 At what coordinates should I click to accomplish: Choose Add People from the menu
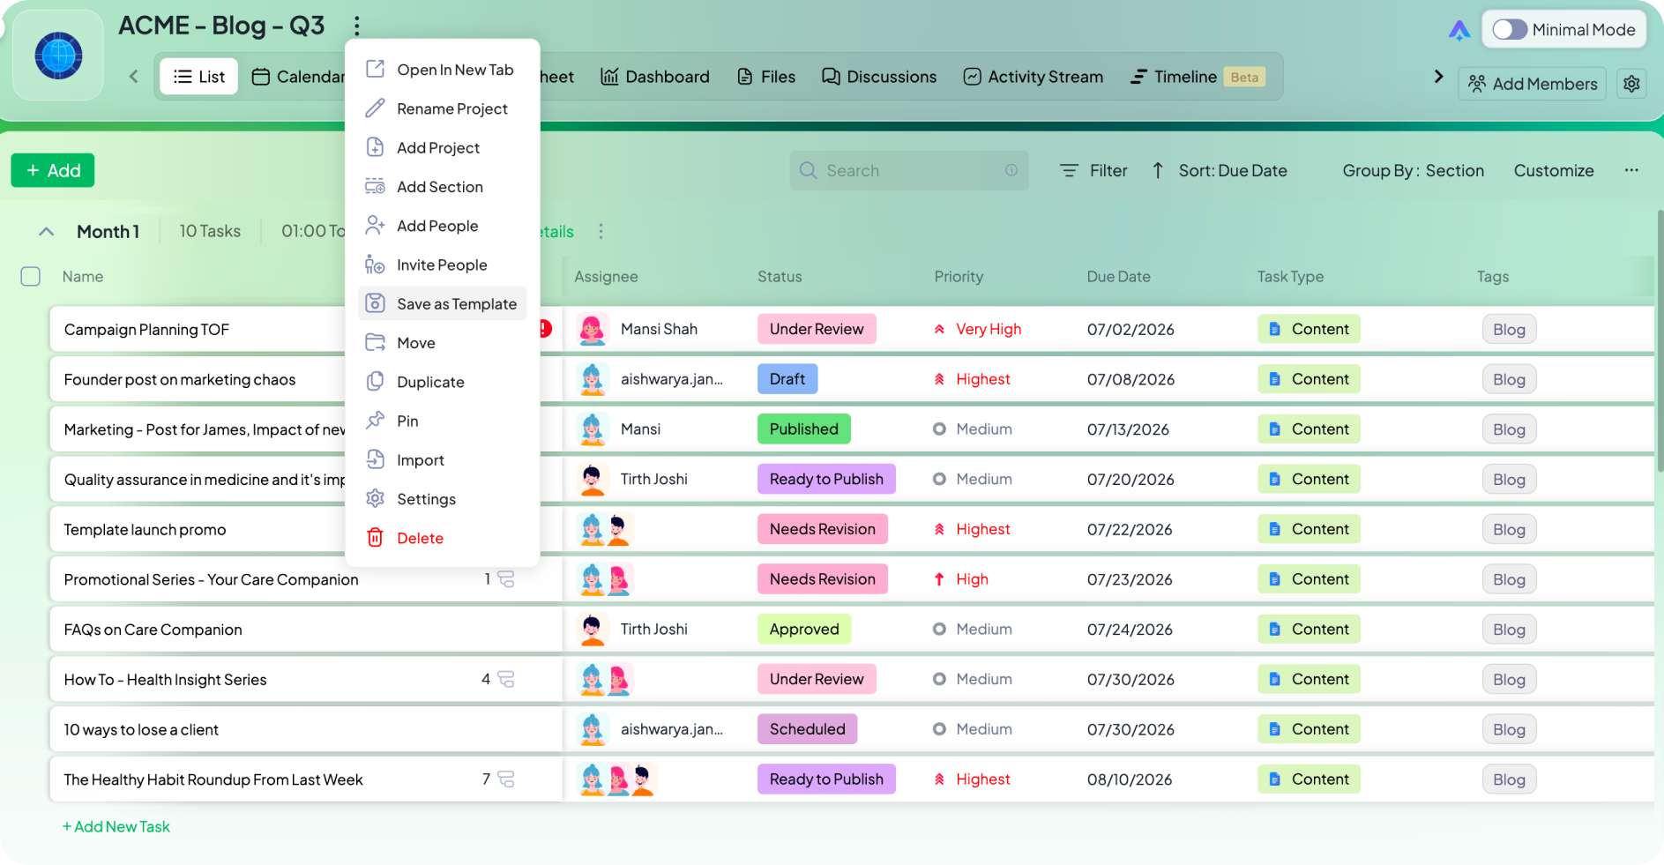pyautogui.click(x=443, y=226)
